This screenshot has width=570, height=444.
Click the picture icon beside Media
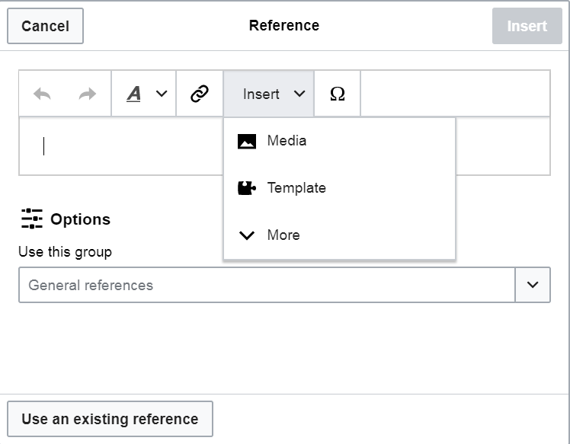click(x=247, y=141)
